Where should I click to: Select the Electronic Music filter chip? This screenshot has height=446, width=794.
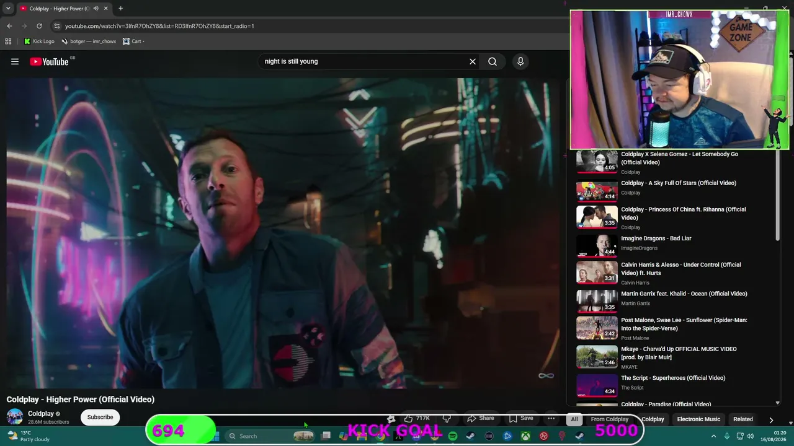(698, 419)
